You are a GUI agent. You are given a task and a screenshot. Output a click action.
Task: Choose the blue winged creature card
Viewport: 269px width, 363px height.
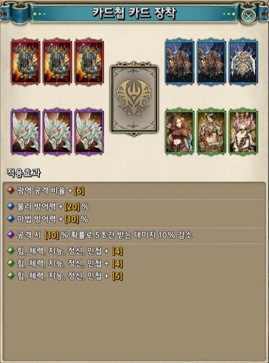coord(243,62)
